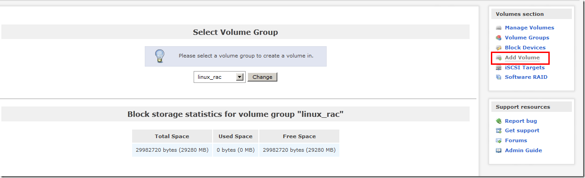The height and width of the screenshot is (178, 585).
Task: Click the Get support icon
Action: click(499, 131)
